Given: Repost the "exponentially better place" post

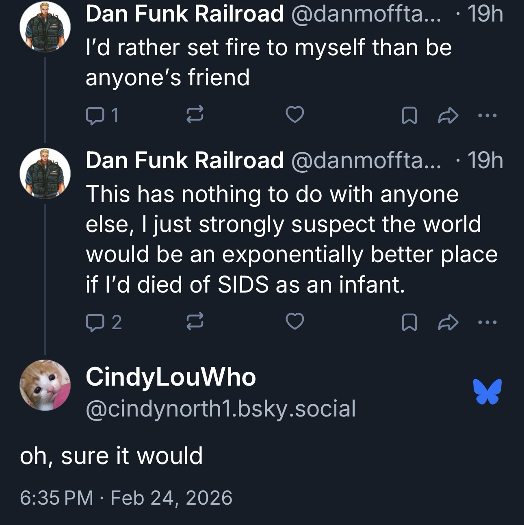Looking at the screenshot, I should click(195, 323).
